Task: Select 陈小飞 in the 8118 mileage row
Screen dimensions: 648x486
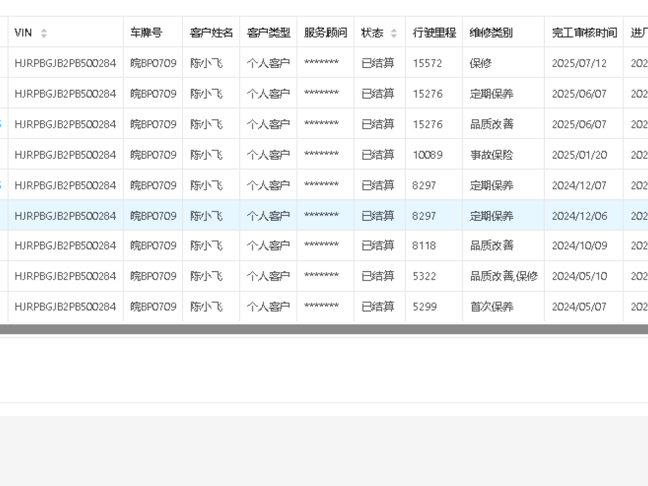Action: pyautogui.click(x=206, y=246)
